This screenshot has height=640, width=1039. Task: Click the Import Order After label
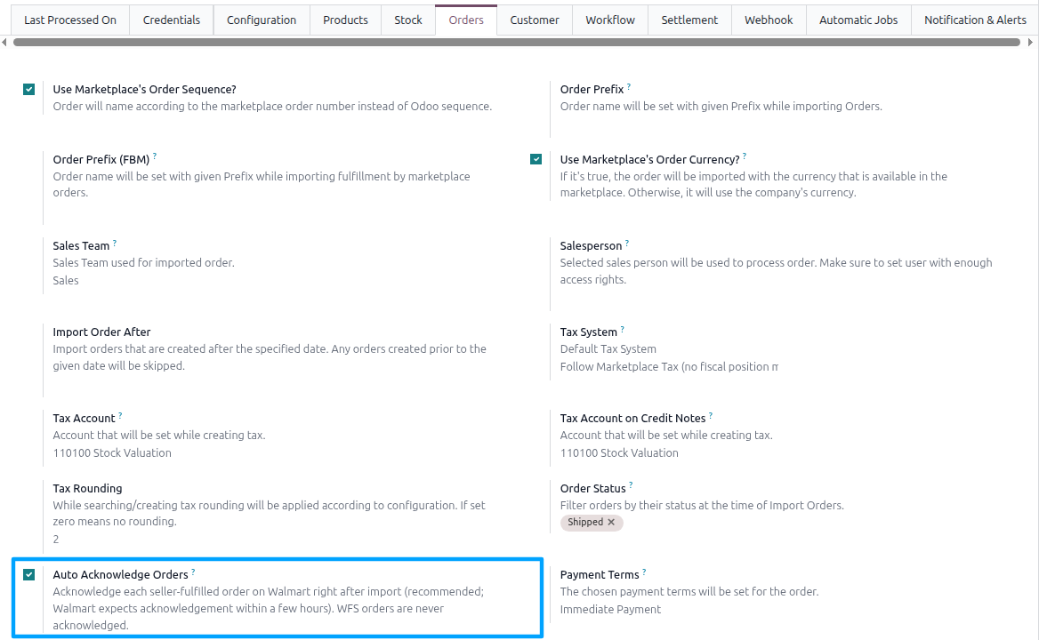(x=101, y=332)
